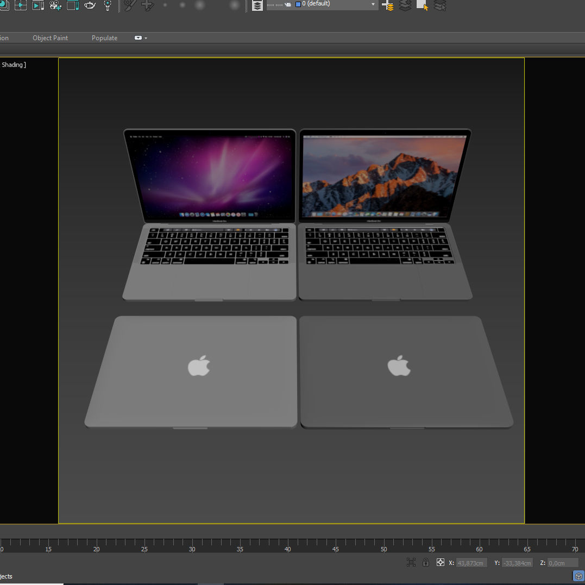The height and width of the screenshot is (585, 585).
Task: Create a new layer with the plus-layers icon
Action: pyautogui.click(x=388, y=5)
